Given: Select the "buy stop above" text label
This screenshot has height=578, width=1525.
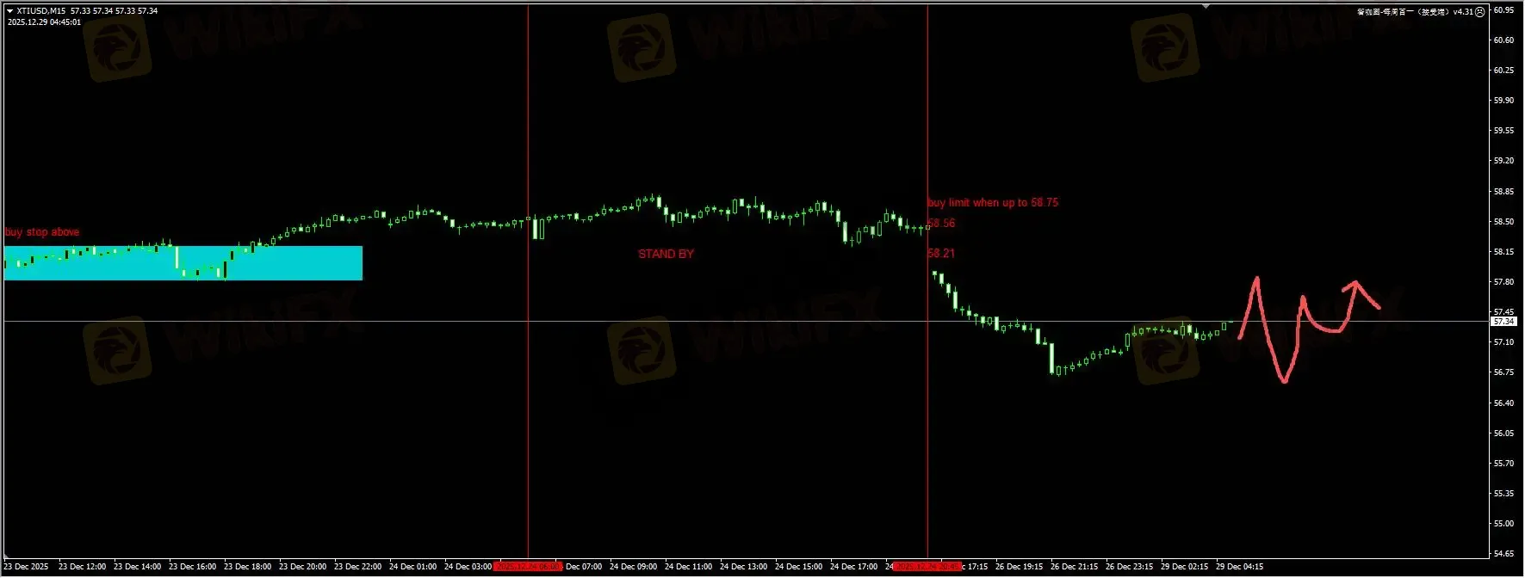Looking at the screenshot, I should [42, 232].
